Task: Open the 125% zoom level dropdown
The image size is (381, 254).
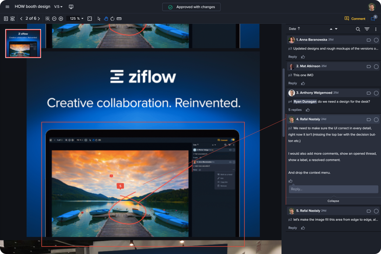Action: click(x=76, y=18)
